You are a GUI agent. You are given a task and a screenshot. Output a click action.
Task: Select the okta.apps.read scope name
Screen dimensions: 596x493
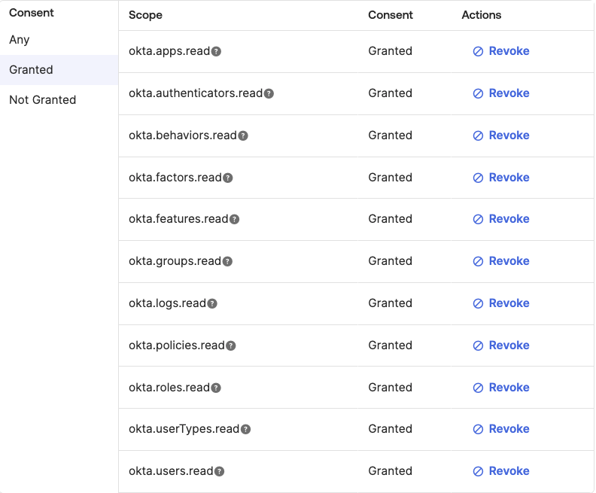tap(169, 51)
